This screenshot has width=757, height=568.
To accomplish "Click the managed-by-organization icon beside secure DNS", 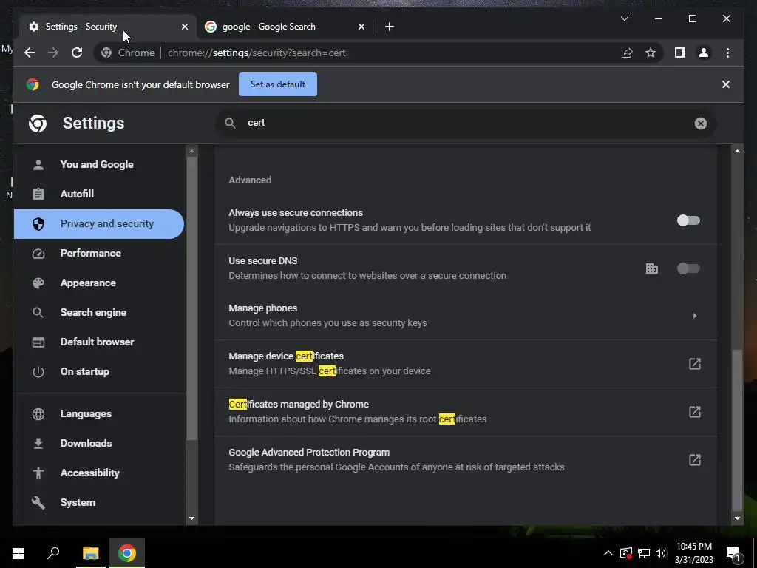I will pos(652,268).
